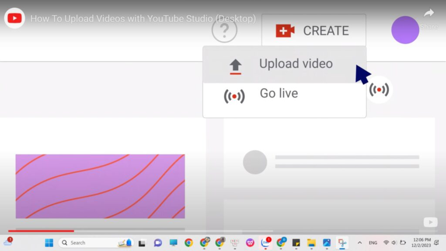Click the YouTube channel logo beside the title
Viewport: 446px width, 251px height.
point(14,18)
